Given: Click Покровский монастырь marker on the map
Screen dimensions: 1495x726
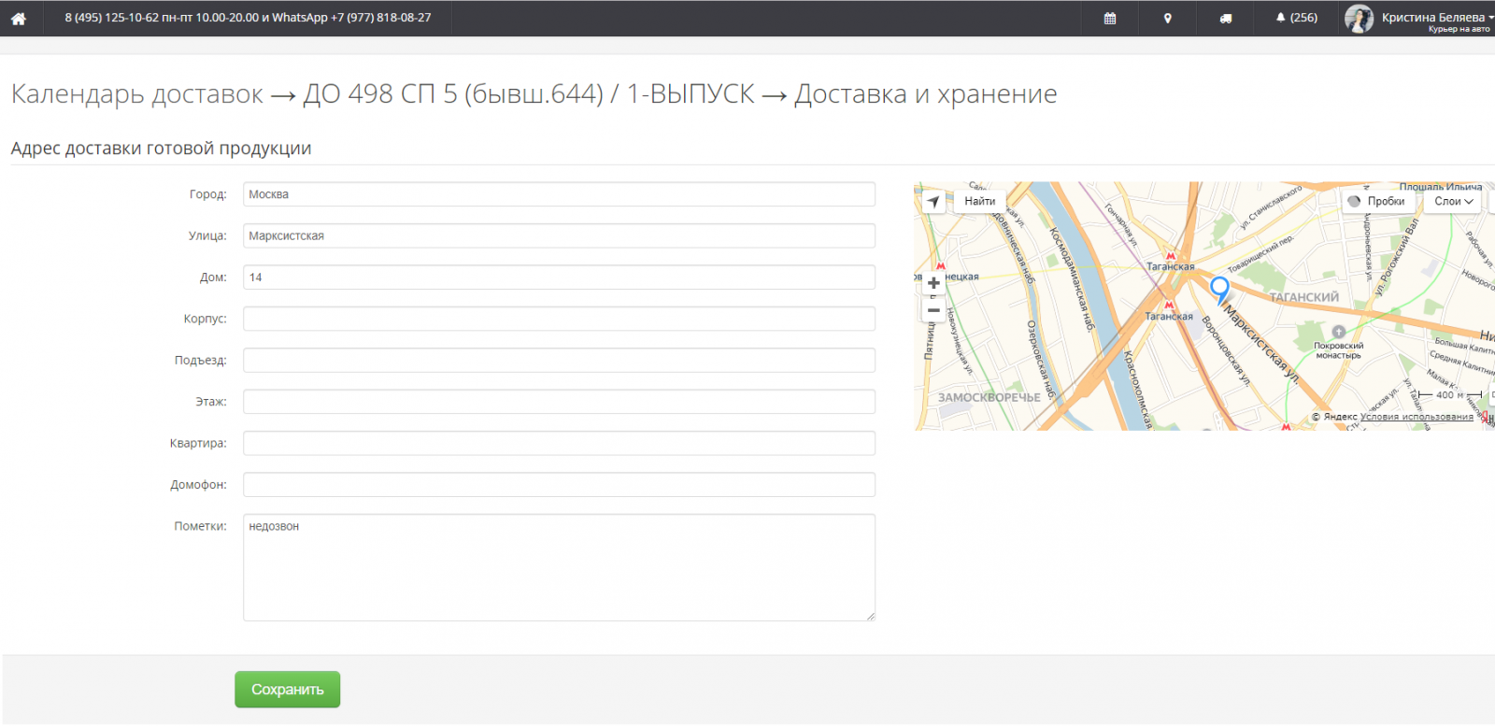Looking at the screenshot, I should [x=1338, y=332].
